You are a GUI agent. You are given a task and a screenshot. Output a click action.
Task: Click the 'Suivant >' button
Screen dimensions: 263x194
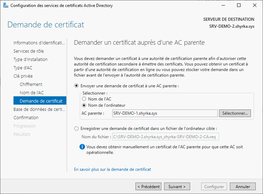pos(177,187)
